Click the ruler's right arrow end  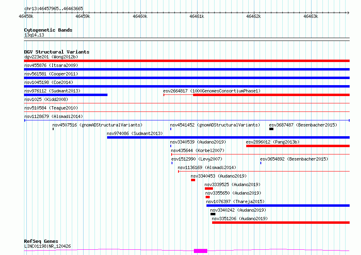tap(348, 13)
